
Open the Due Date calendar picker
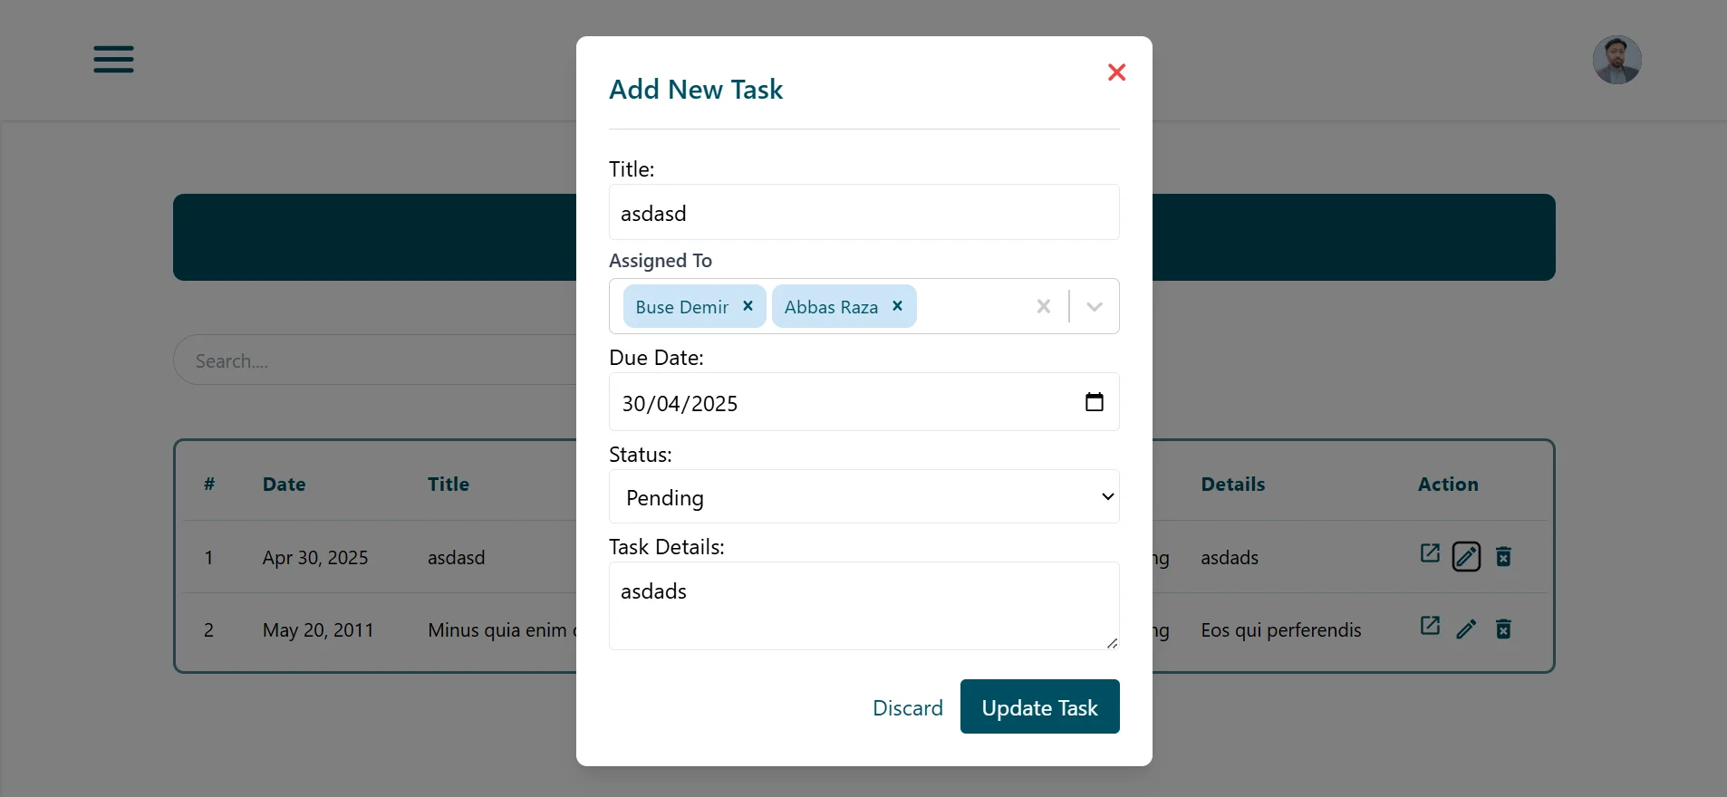pos(1094,402)
